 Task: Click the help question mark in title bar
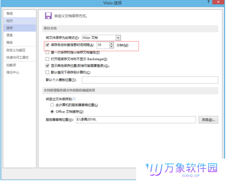tap(208, 2)
